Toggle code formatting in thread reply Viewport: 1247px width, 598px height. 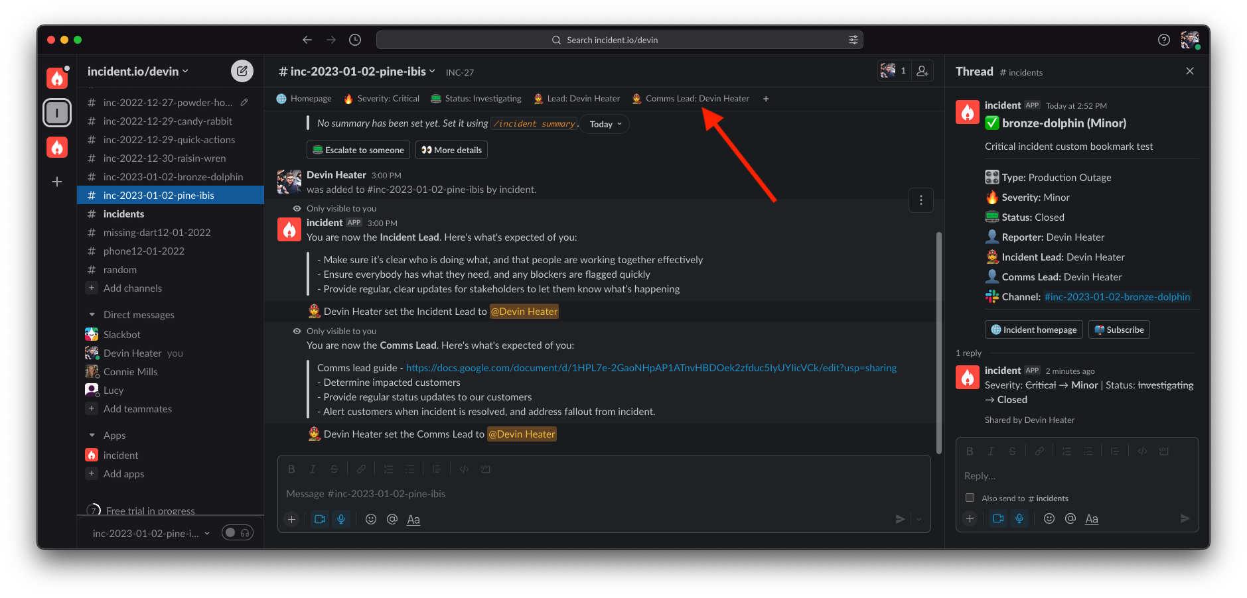[x=1142, y=451]
